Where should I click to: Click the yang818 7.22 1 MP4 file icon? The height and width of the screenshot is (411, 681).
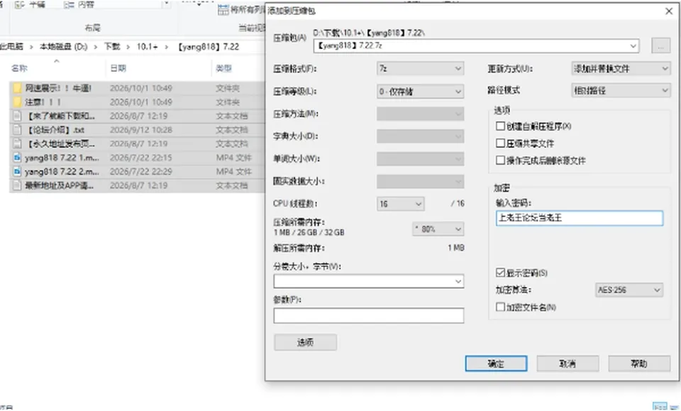coord(17,158)
